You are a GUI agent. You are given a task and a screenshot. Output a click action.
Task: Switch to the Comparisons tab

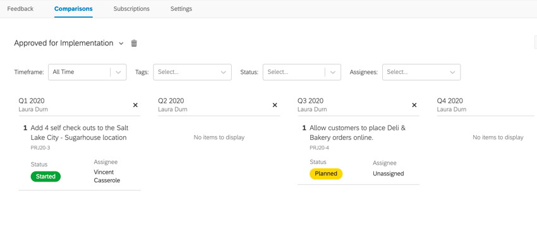[x=73, y=9]
